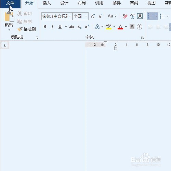Expand the font name dropdown arrow

70,16
